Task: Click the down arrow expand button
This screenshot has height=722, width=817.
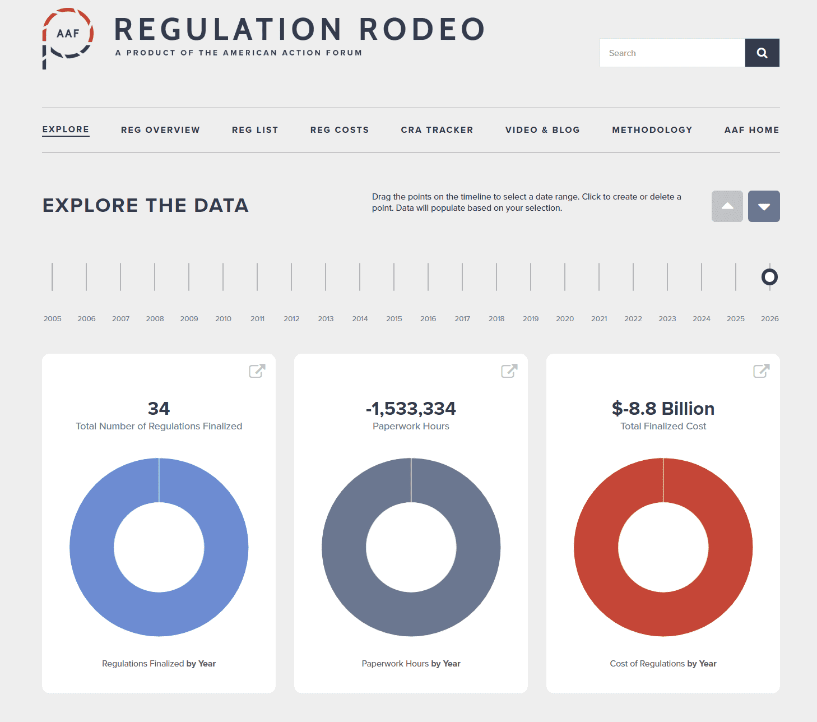Action: (763, 206)
